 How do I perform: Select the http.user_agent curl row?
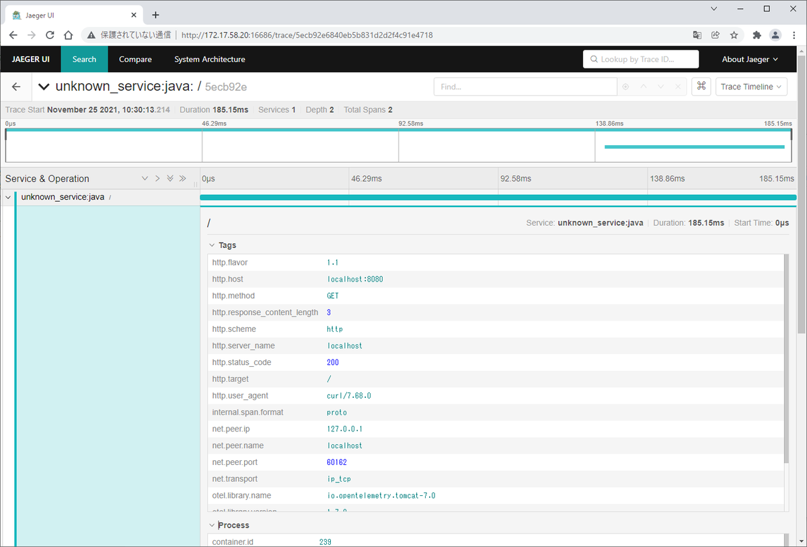coord(496,396)
